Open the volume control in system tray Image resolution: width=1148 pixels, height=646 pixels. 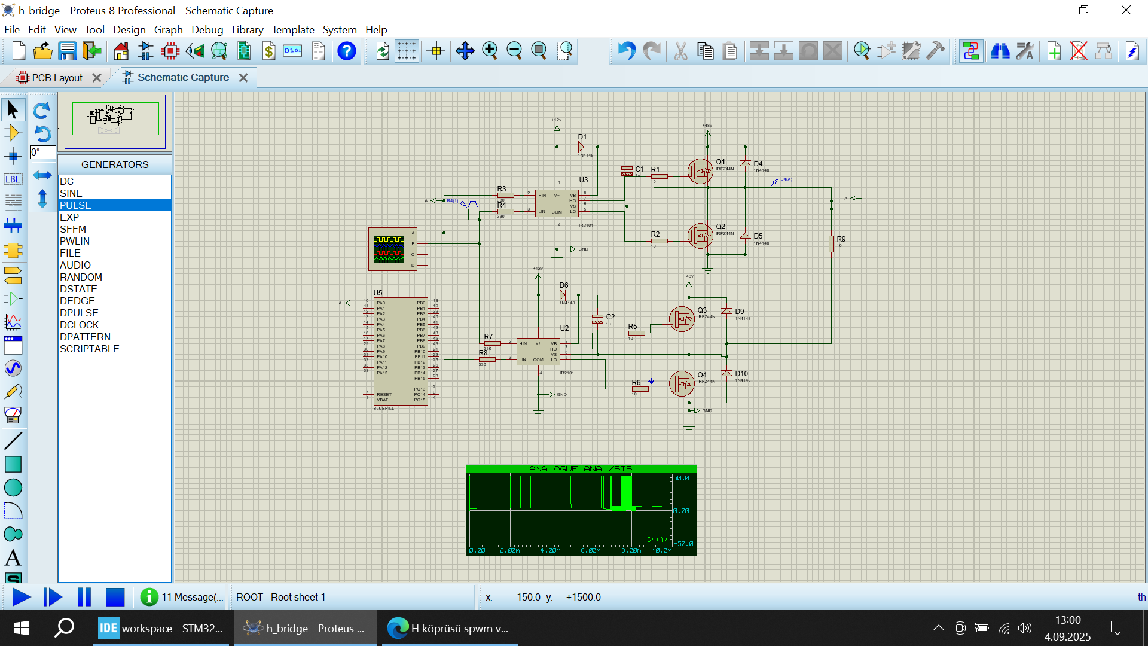(1025, 628)
